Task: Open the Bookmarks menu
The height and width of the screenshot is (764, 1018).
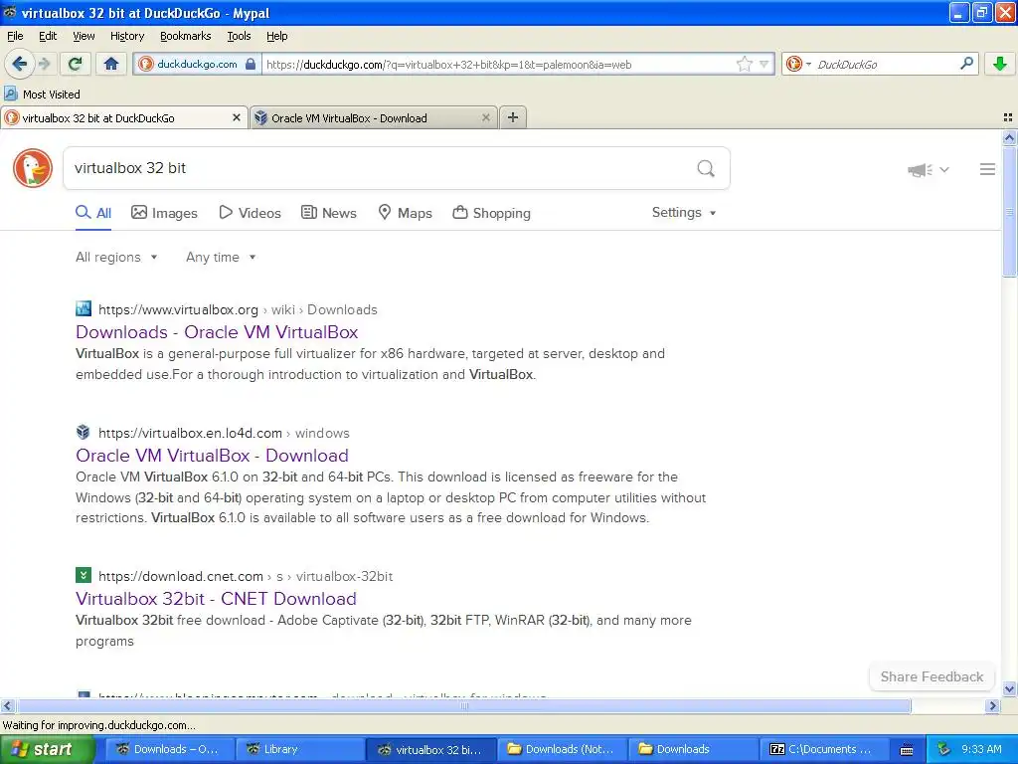Action: [x=186, y=36]
